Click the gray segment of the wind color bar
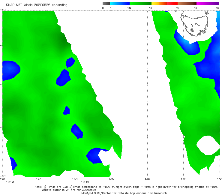222x195 pixels. 106,4
